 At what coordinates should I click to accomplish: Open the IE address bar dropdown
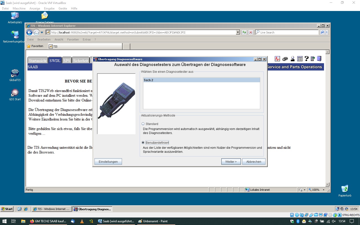(238, 32)
